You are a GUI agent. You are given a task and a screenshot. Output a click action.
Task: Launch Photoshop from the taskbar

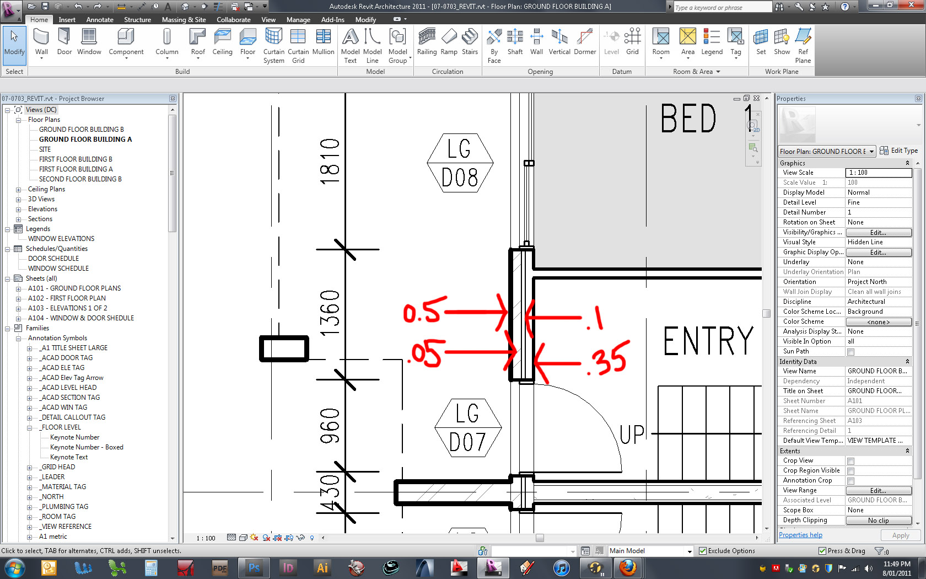click(x=254, y=567)
